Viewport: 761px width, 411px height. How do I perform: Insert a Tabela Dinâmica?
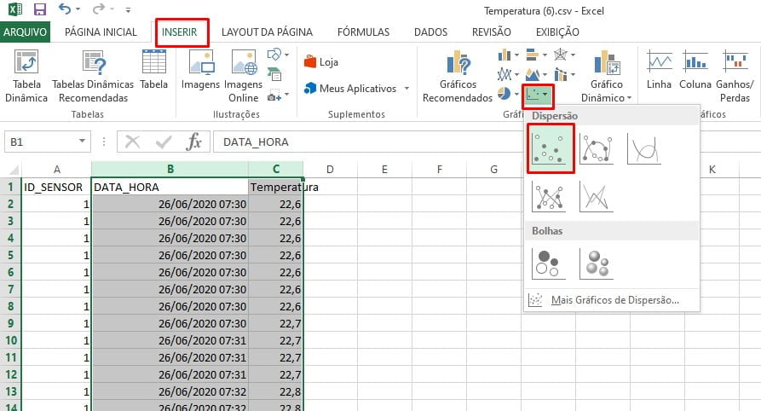(26, 78)
